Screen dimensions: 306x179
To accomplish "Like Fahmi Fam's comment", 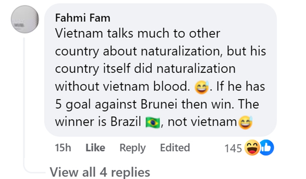I will coord(95,148).
